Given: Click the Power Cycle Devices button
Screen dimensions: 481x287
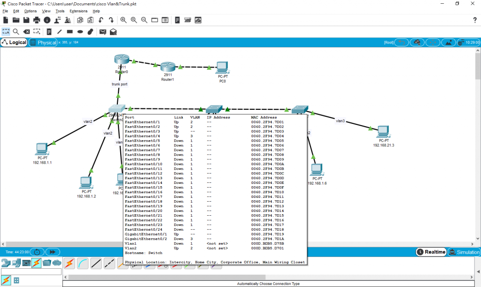Looking at the screenshot, I should 37,252.
